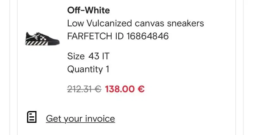253x135 pixels.
Task: Click the ID number 16864846
Action: pyautogui.click(x=148, y=36)
